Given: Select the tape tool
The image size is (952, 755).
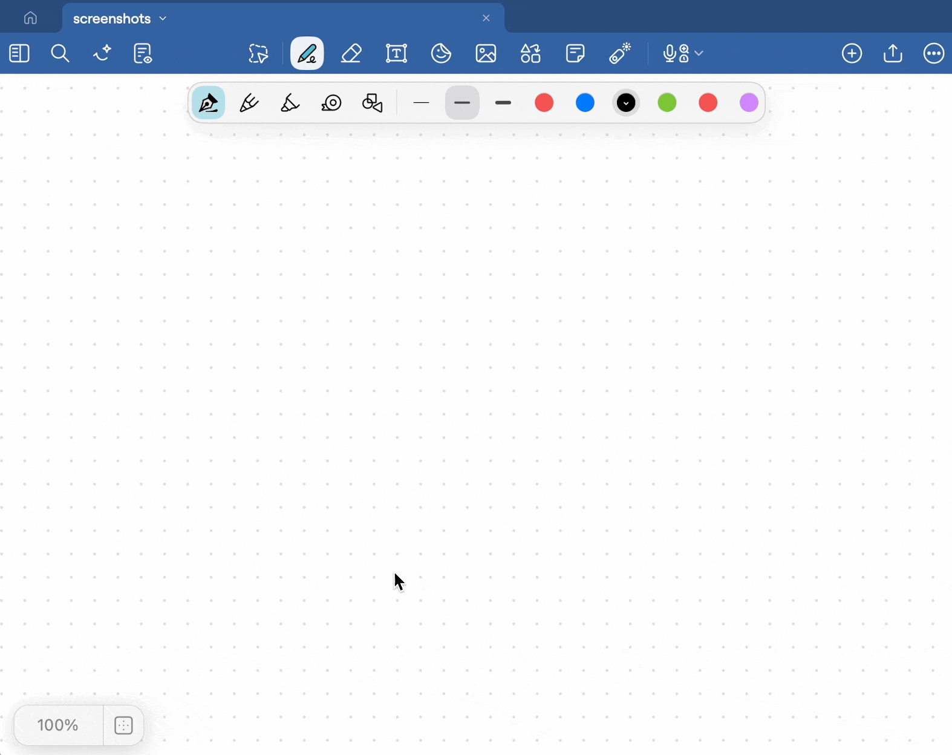Looking at the screenshot, I should click(x=331, y=103).
